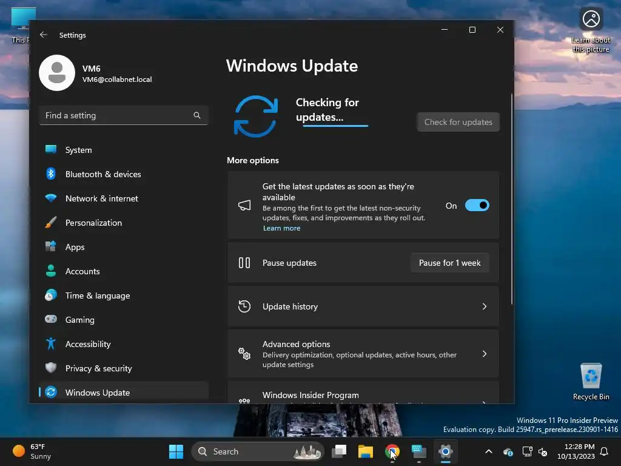Select Gaming in the sidebar
This screenshot has width=621, height=466.
pyautogui.click(x=124, y=319)
